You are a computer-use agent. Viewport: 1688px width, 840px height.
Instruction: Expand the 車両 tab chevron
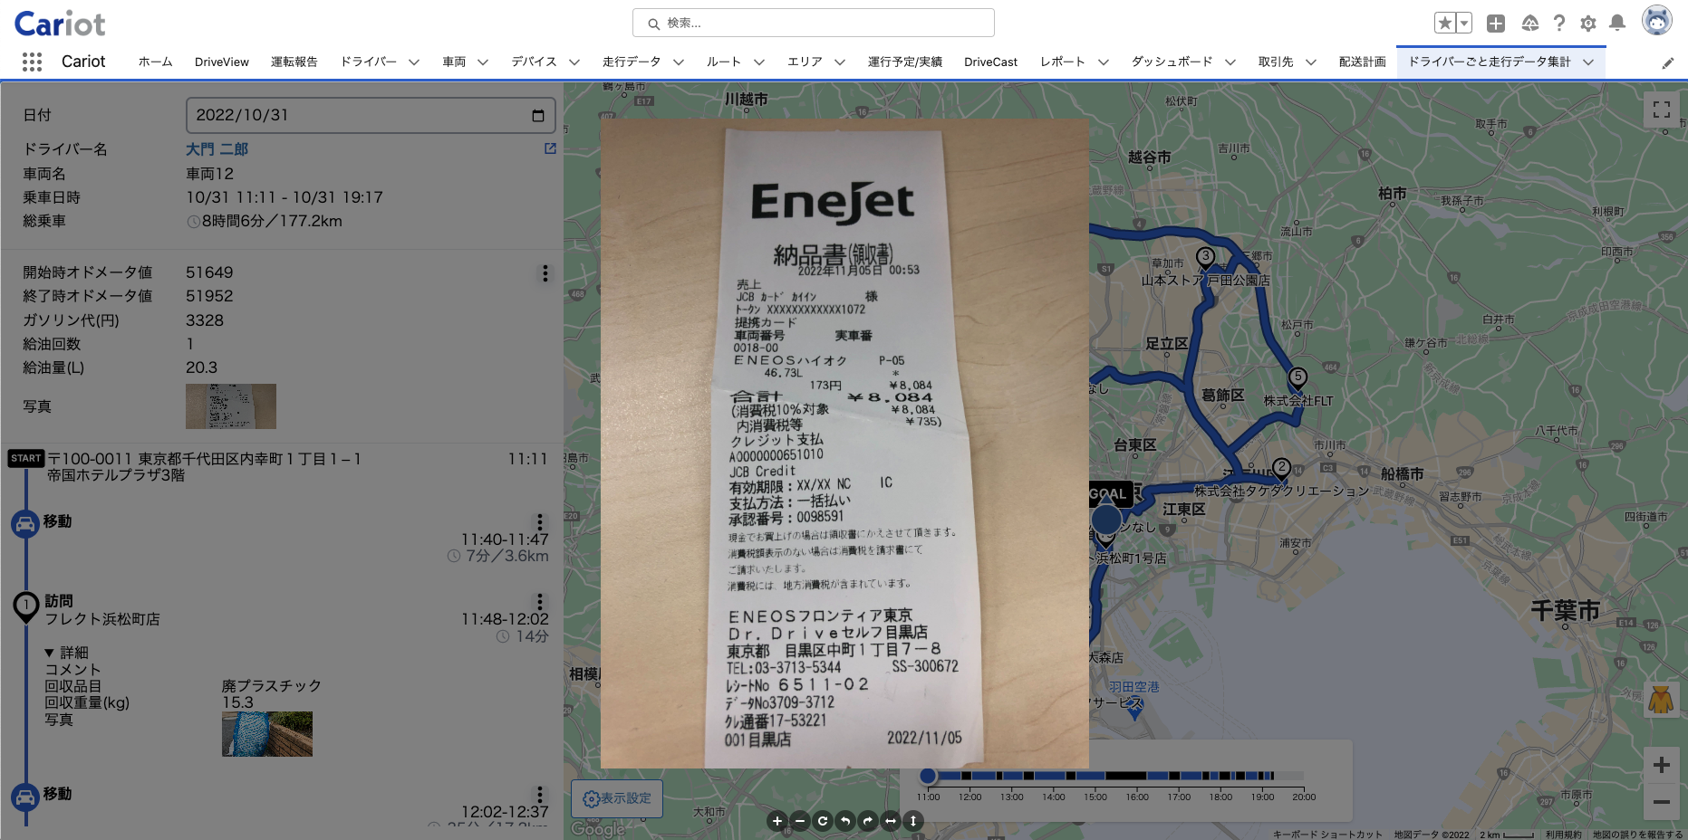pyautogui.click(x=483, y=62)
